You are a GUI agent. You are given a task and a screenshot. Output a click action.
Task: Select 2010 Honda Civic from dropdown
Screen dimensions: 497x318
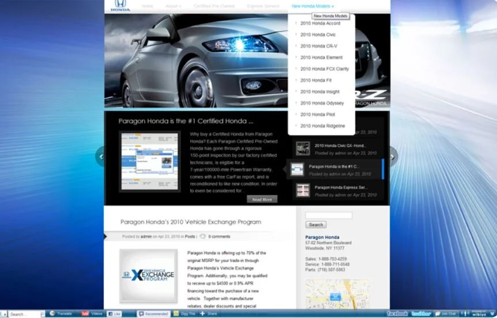click(x=318, y=35)
